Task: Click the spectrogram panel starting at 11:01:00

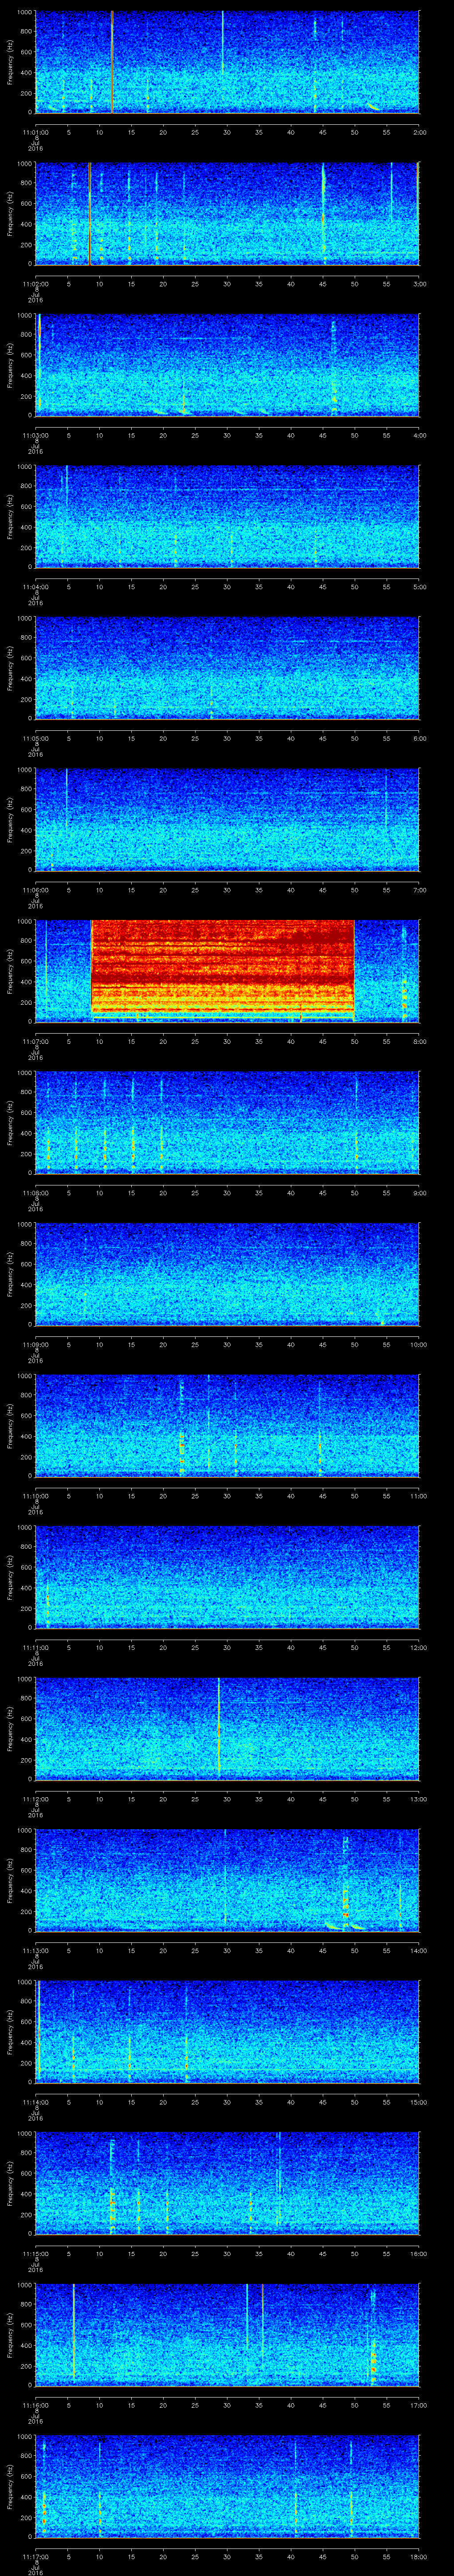Action: [227, 62]
